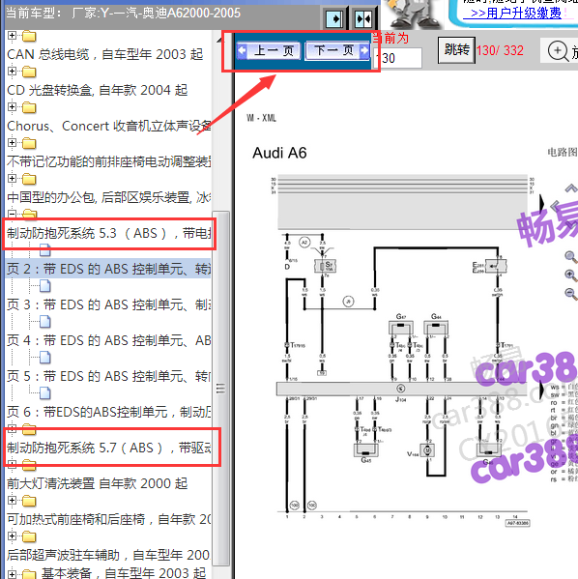Click the tree panel vertical scrollbar thumb

(221, 388)
